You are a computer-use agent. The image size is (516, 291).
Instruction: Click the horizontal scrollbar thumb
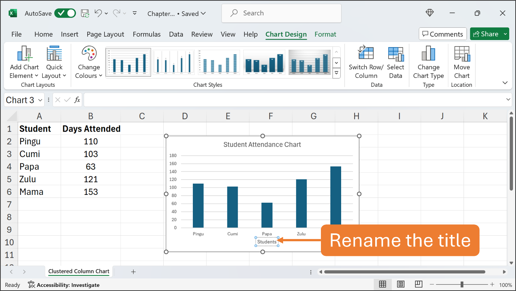404,272
